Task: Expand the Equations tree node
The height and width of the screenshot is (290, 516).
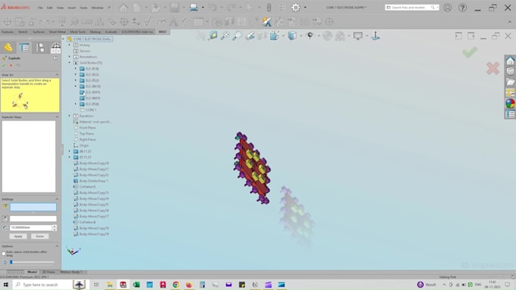Action: pos(70,116)
